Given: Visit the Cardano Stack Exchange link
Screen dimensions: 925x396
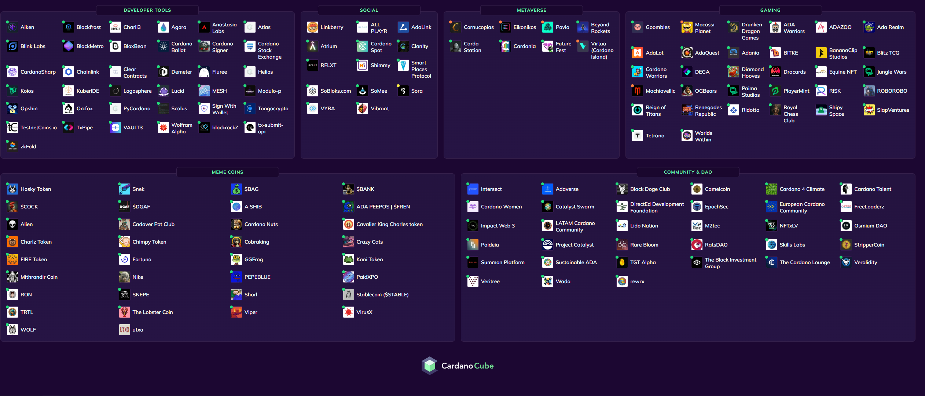Looking at the screenshot, I should click(269, 50).
